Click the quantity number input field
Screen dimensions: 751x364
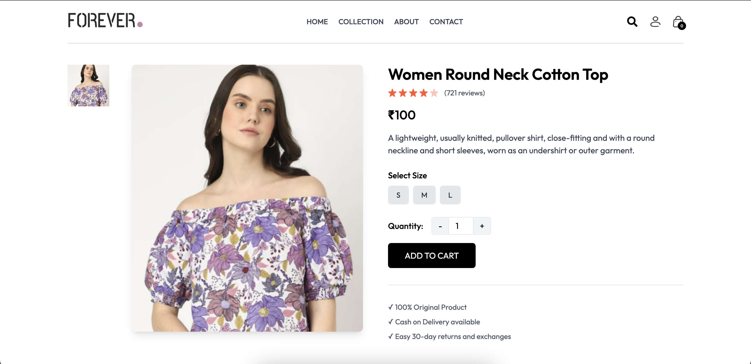(x=461, y=226)
